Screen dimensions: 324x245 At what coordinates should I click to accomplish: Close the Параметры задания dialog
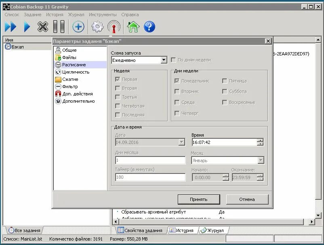pos(268,41)
